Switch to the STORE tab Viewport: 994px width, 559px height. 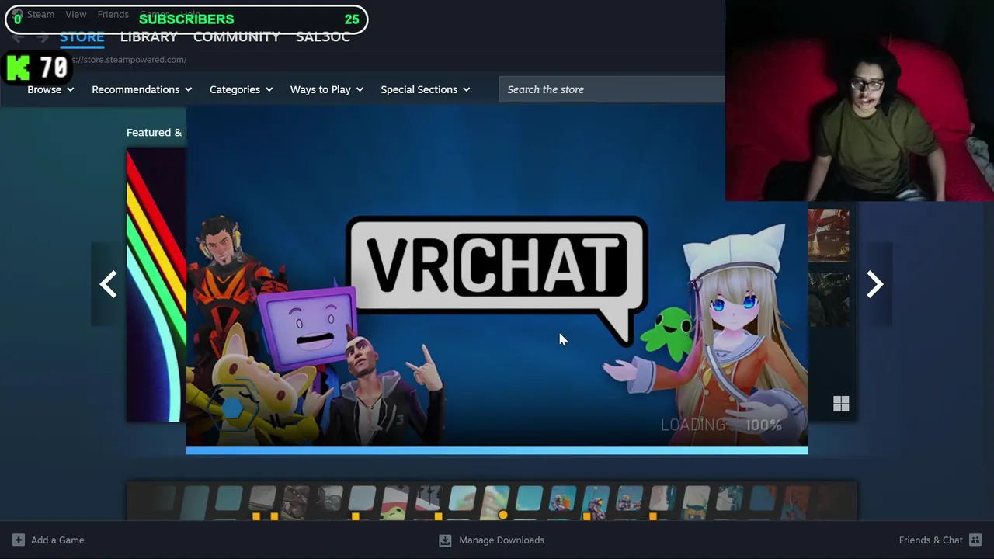82,36
